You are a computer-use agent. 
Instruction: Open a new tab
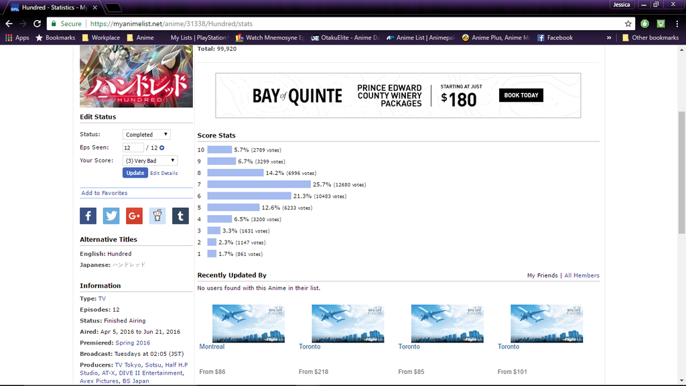click(113, 8)
